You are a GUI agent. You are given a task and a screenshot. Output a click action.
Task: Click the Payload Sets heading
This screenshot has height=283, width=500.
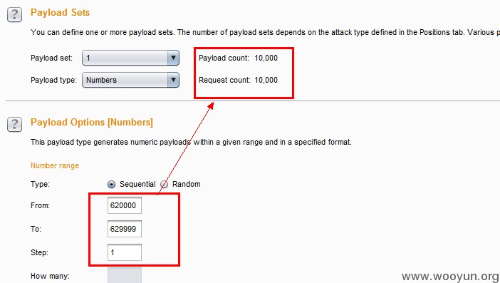tap(60, 12)
